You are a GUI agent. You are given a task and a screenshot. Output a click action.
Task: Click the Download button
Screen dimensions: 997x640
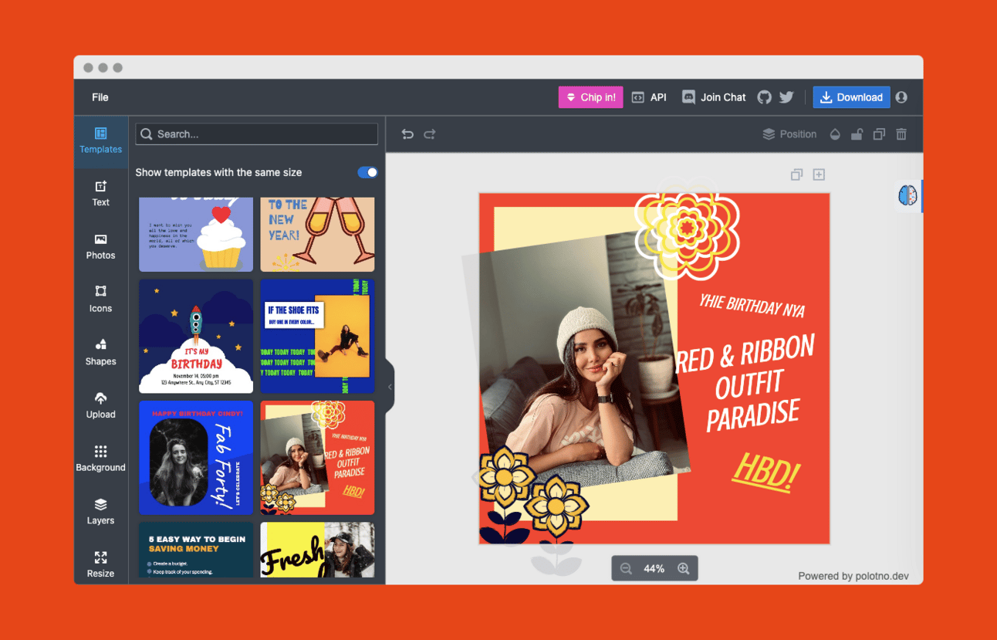tap(851, 97)
